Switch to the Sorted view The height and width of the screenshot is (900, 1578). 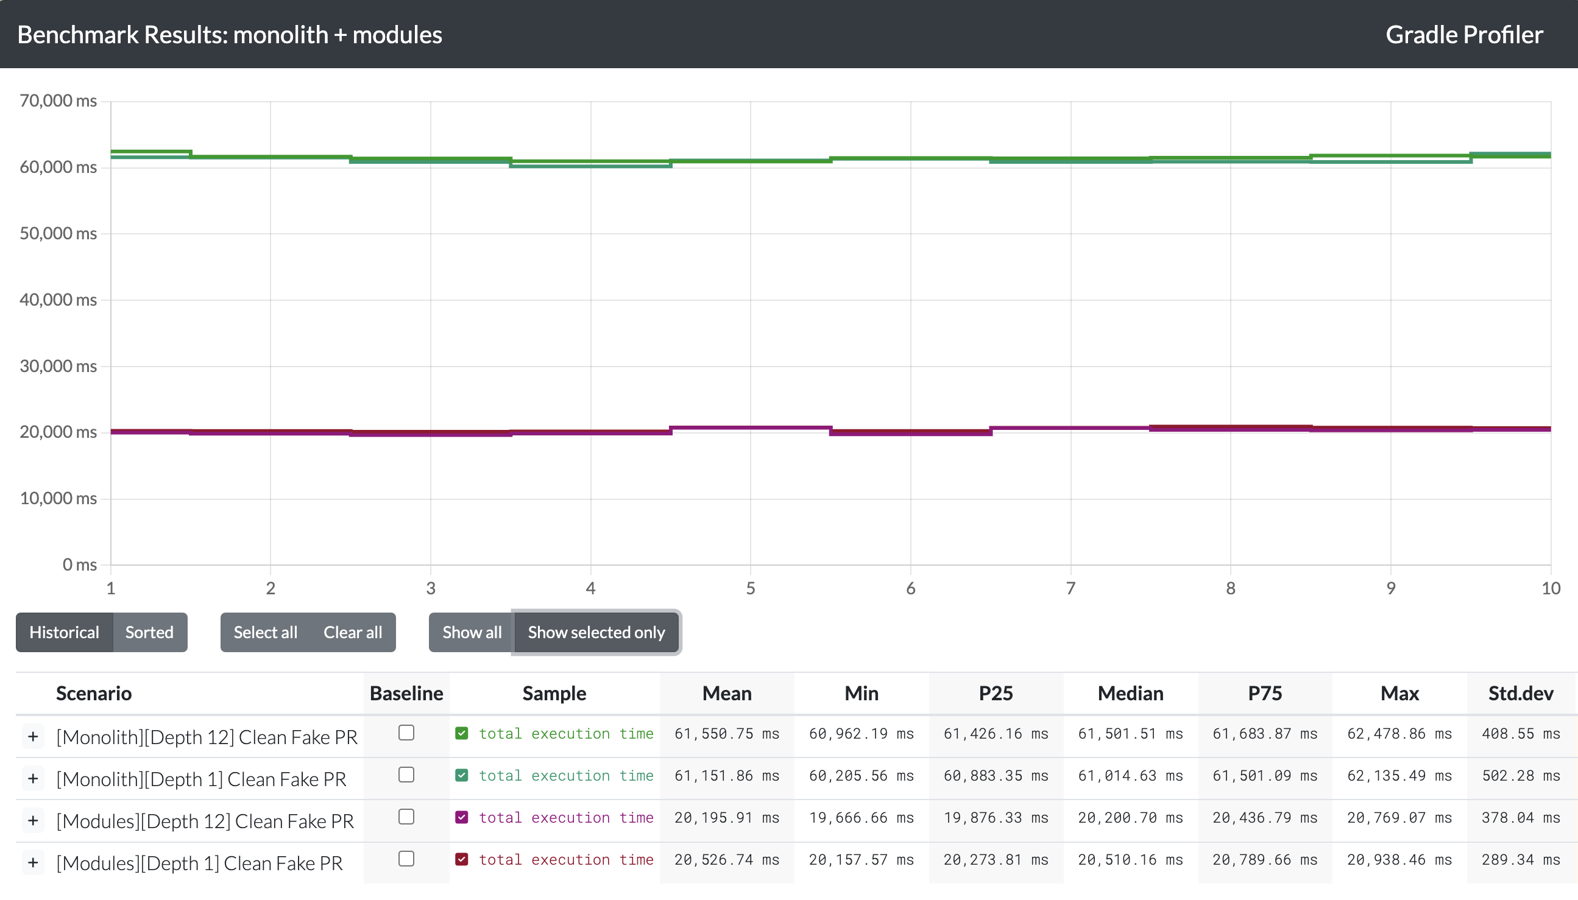click(x=149, y=632)
